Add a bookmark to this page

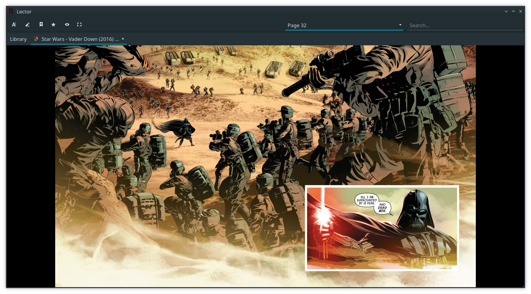pos(41,25)
